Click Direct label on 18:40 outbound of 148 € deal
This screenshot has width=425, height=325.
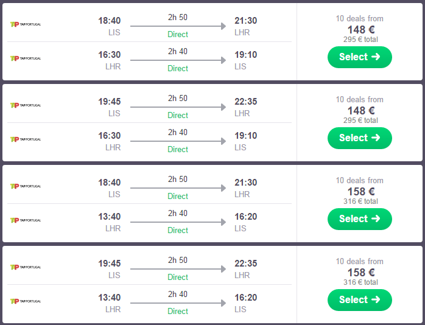coord(178,35)
